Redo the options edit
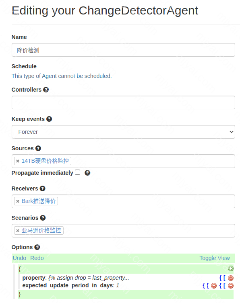240x303 pixels. tap(37, 258)
